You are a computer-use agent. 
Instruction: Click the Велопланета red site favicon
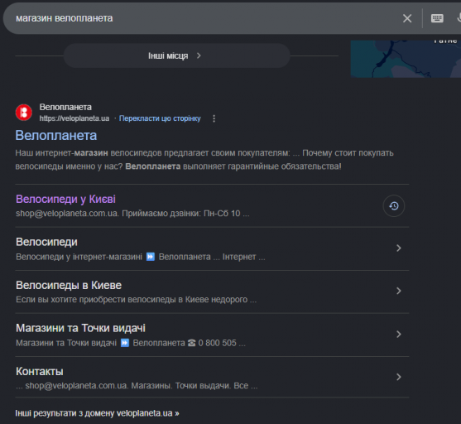[x=24, y=113]
